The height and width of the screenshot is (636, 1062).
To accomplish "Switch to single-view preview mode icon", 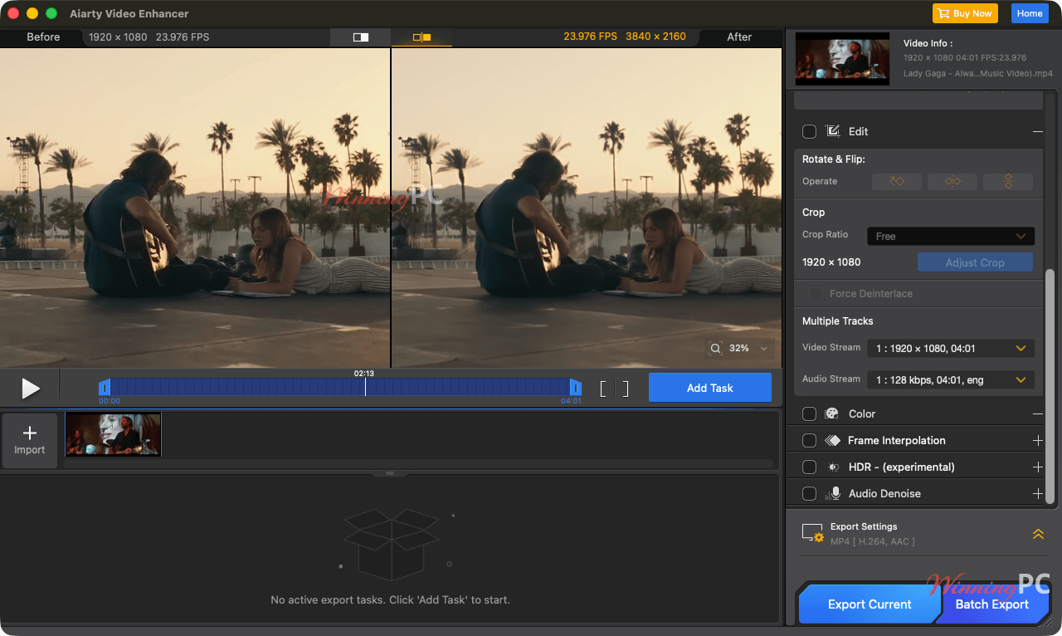I will point(361,37).
